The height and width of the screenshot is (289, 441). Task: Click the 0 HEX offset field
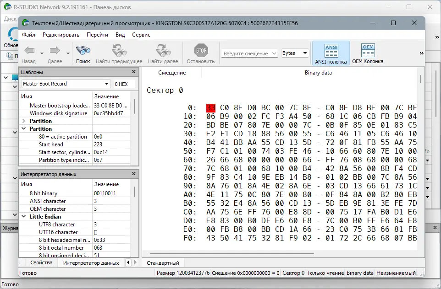(124, 84)
